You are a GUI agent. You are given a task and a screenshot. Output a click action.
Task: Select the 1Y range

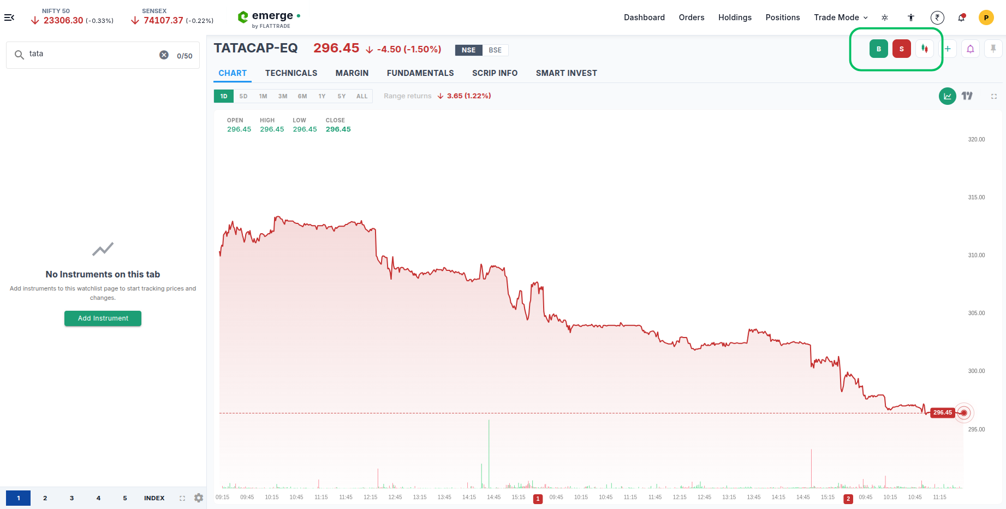click(x=322, y=96)
